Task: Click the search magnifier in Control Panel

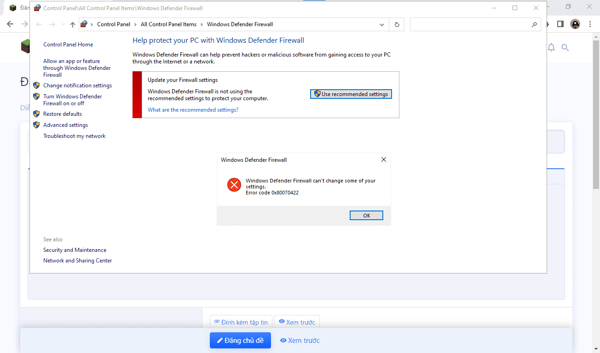Action: (534, 24)
